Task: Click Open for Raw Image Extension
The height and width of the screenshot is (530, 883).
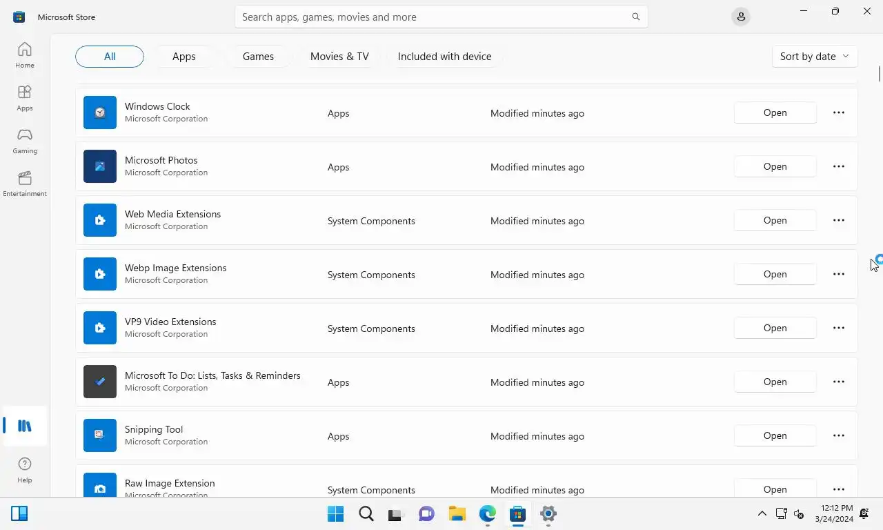Action: [775, 489]
